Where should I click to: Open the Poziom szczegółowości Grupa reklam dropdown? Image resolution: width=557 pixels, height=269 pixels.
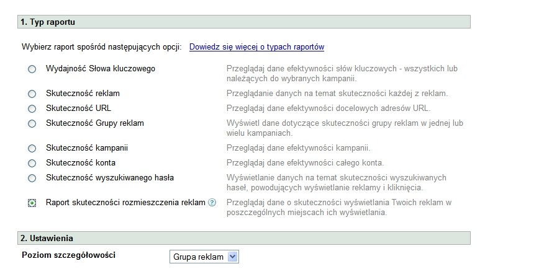(x=204, y=257)
